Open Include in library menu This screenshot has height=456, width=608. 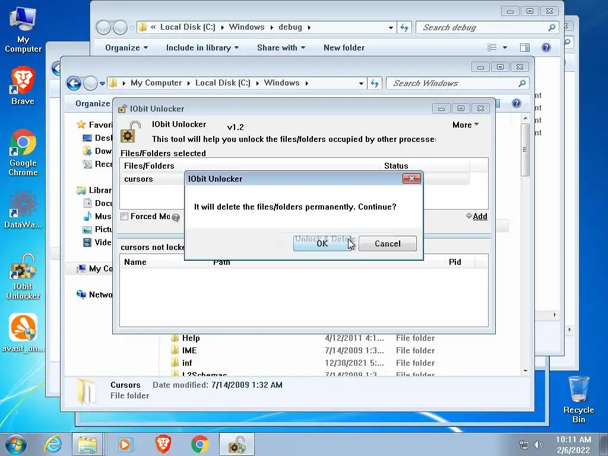[x=202, y=47]
